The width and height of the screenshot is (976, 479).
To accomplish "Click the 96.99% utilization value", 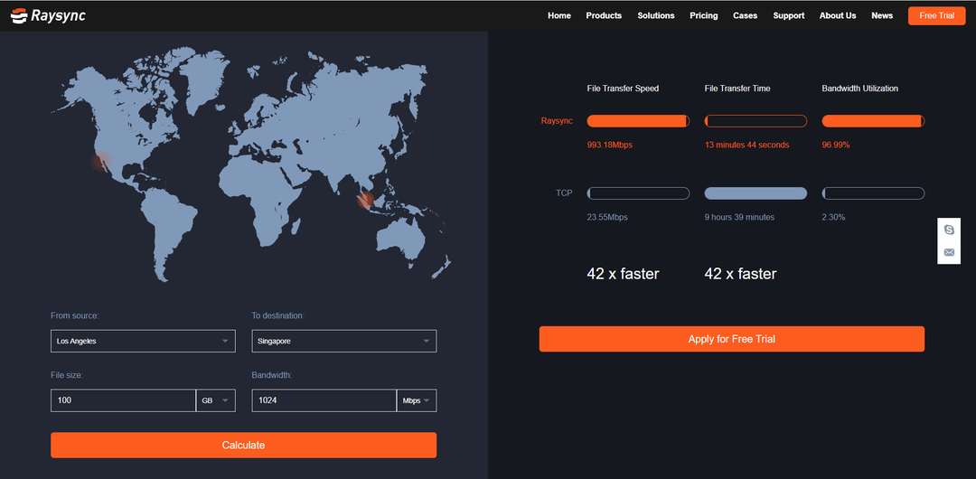I will click(836, 146).
